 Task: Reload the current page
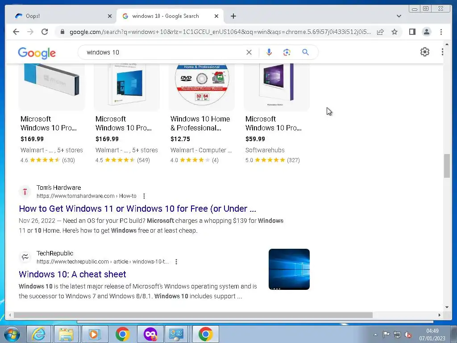[x=45, y=32]
